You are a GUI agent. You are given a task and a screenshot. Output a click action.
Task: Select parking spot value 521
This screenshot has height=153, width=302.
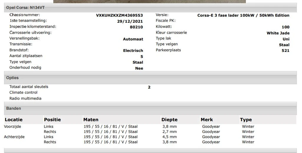pos(285,51)
